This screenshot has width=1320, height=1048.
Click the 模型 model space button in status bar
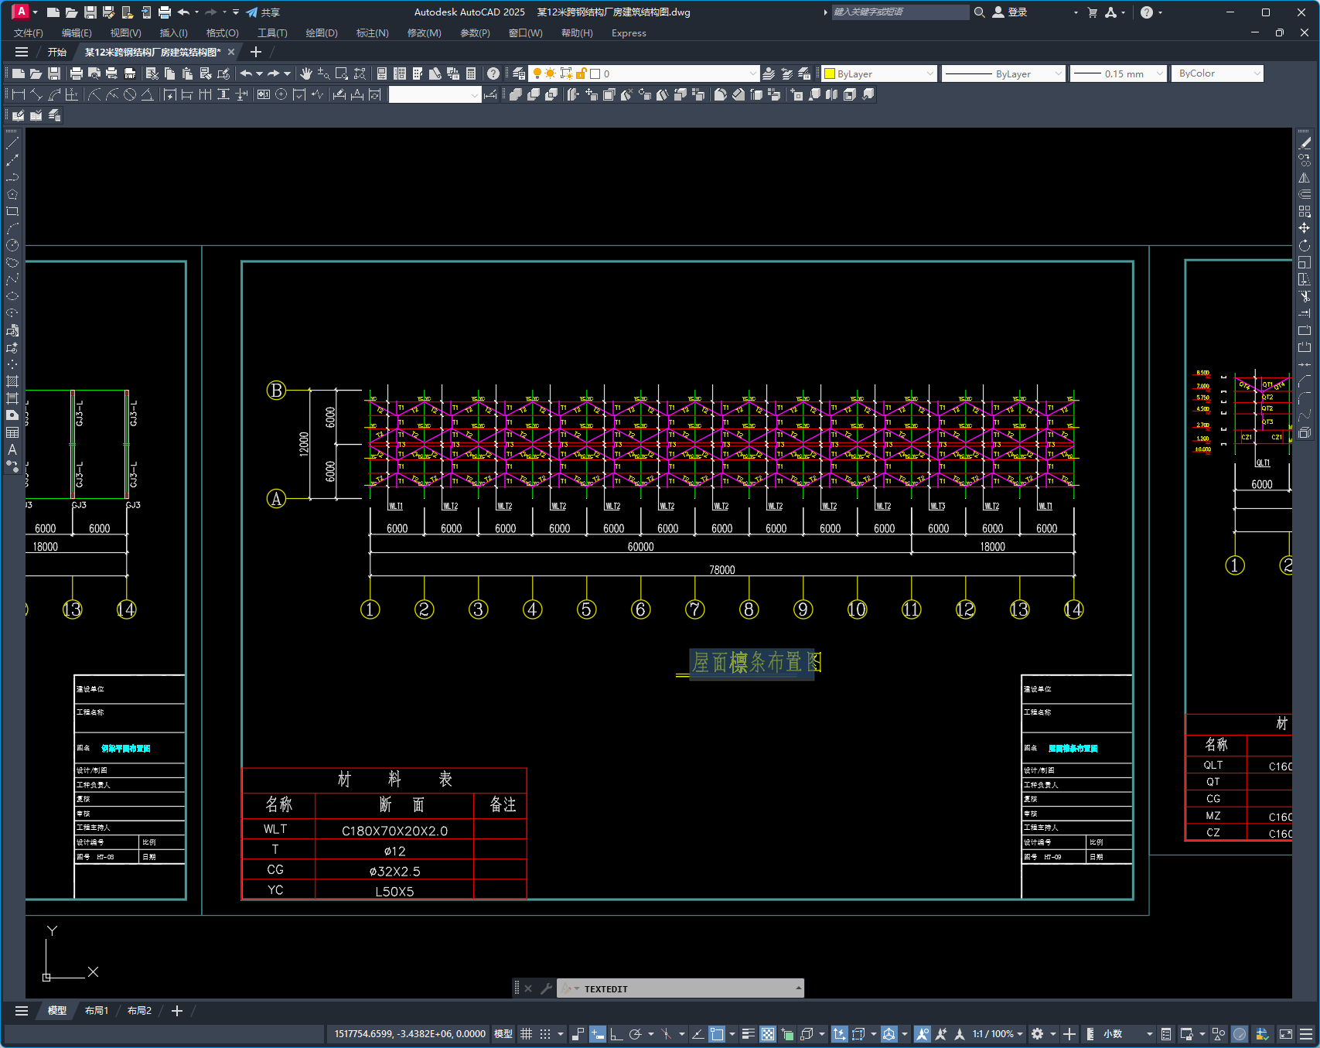tap(503, 1034)
